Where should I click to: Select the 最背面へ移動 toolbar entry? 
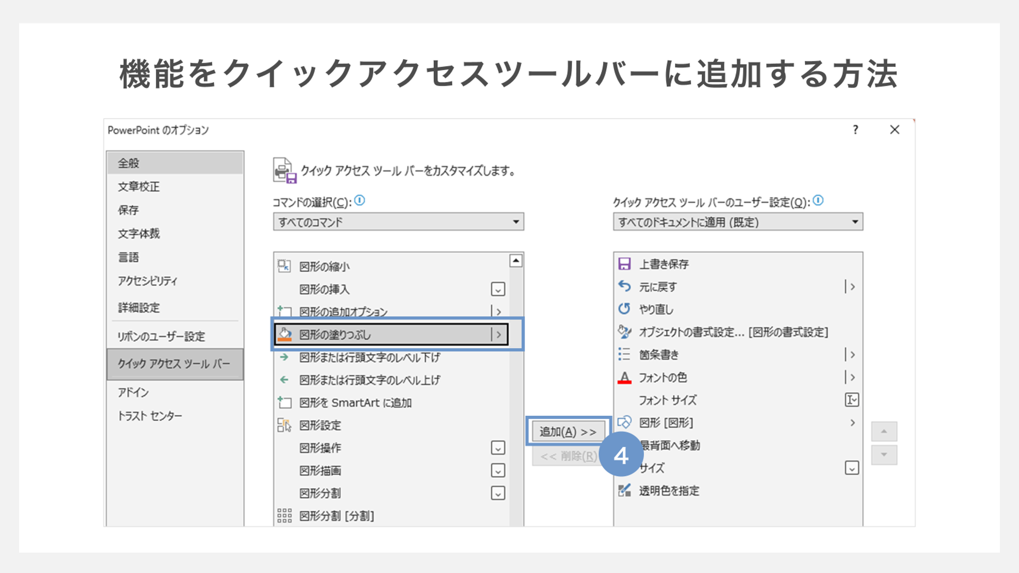[x=738, y=445]
